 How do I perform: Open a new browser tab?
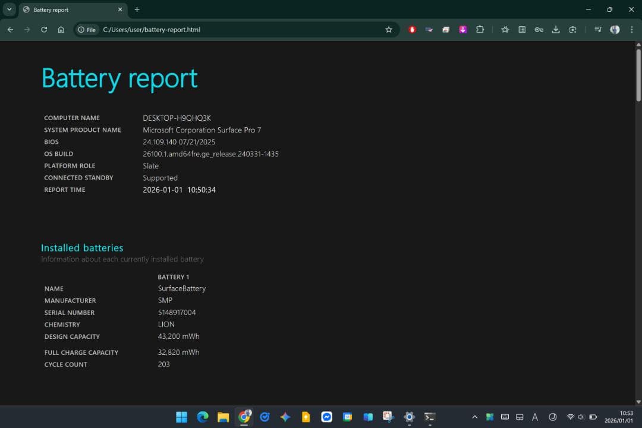[137, 10]
